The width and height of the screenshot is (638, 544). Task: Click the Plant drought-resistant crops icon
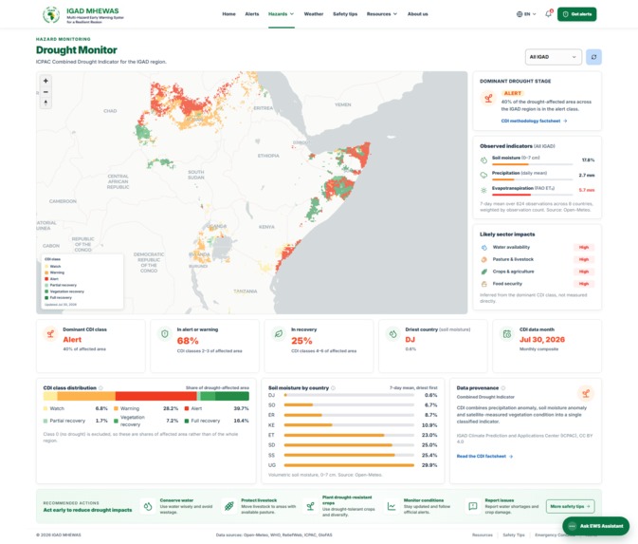click(310, 506)
